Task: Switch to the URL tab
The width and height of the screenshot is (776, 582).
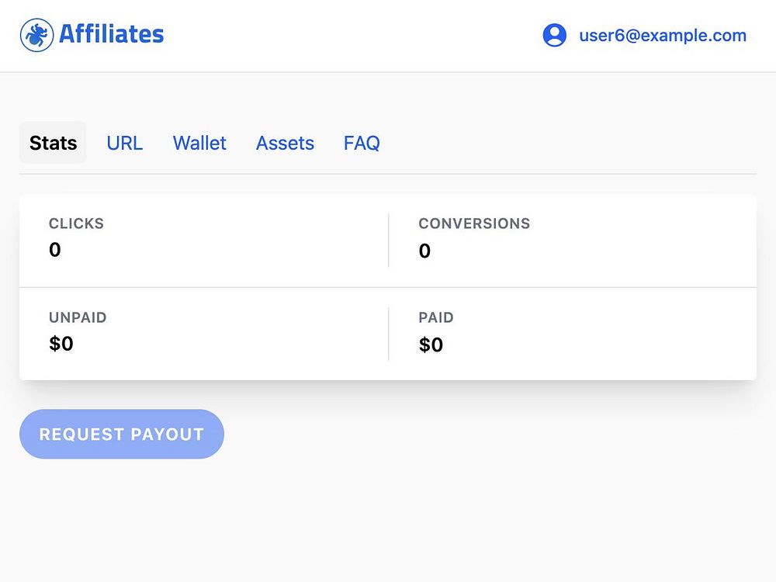Action: pos(125,143)
